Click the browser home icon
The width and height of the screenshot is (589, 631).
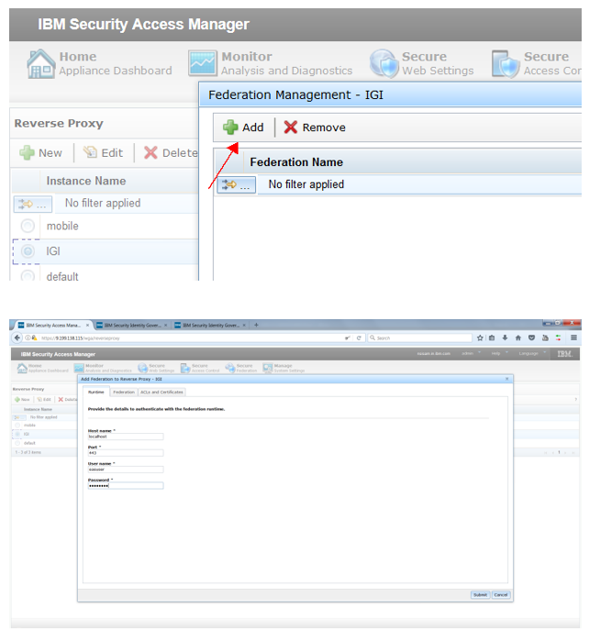[518, 338]
